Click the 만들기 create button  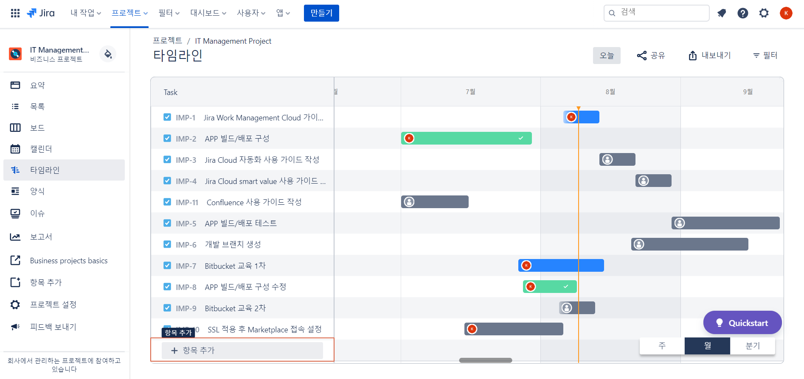[321, 13]
